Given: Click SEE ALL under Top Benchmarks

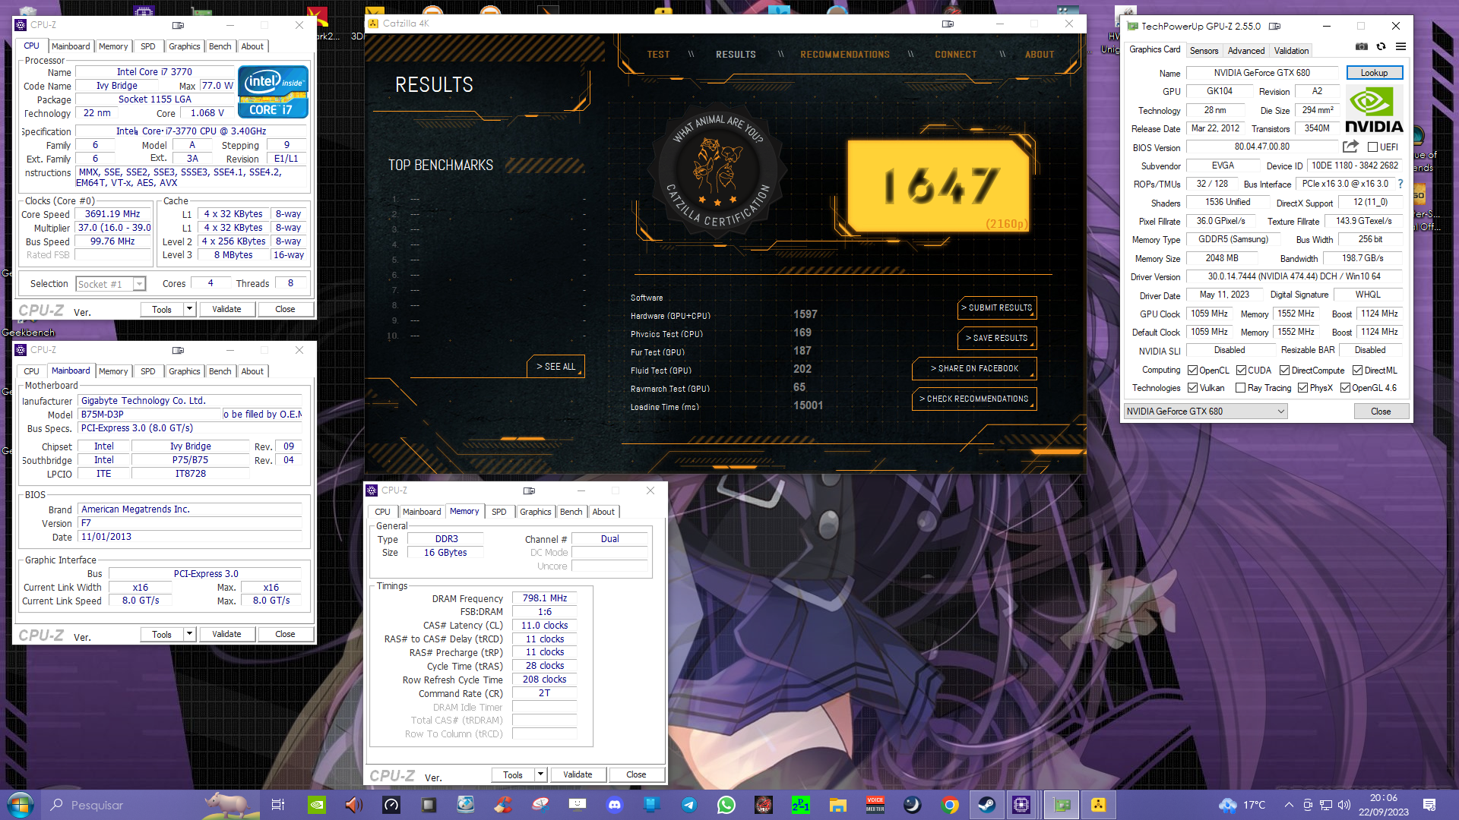Looking at the screenshot, I should pos(556,367).
